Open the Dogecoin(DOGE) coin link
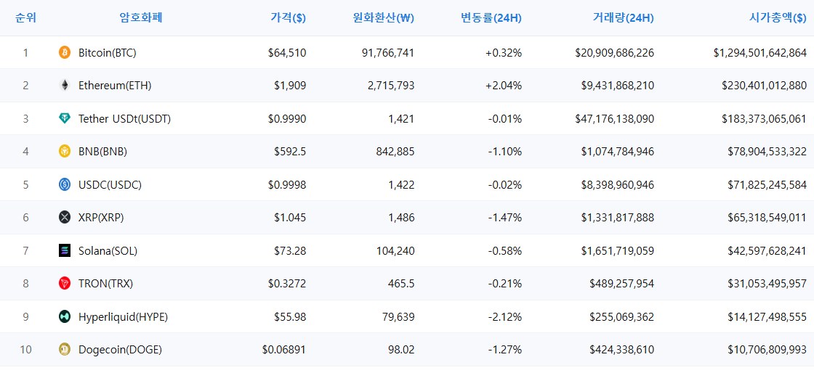Image resolution: width=814 pixels, height=373 pixels. coord(121,350)
